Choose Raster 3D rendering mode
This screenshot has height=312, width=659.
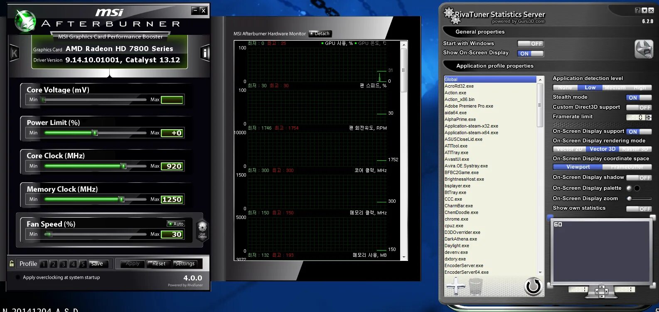point(635,149)
